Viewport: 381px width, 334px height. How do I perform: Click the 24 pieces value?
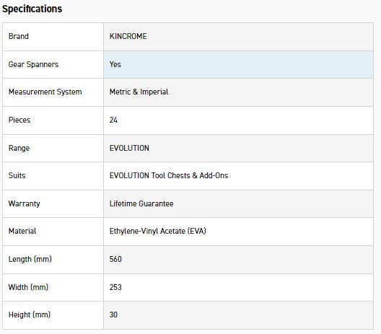click(113, 120)
